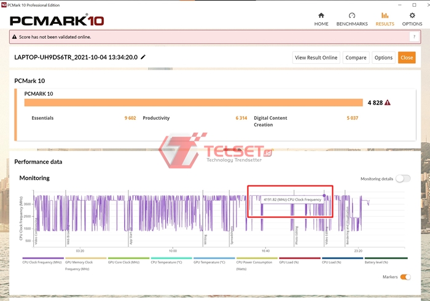The width and height of the screenshot is (430, 301).
Task: Toggle Battery level (%) legend series
Action: (x=377, y=262)
